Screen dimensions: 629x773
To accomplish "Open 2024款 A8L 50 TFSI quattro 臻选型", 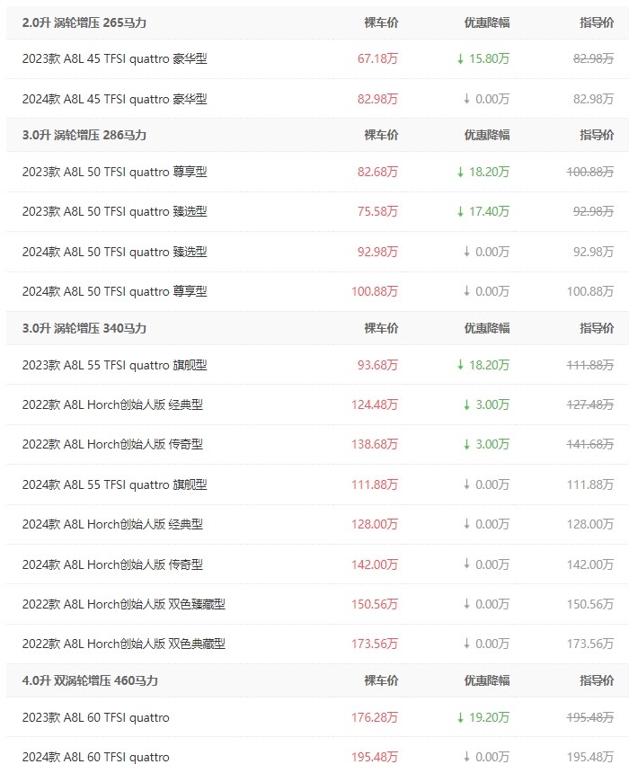I will (114, 252).
